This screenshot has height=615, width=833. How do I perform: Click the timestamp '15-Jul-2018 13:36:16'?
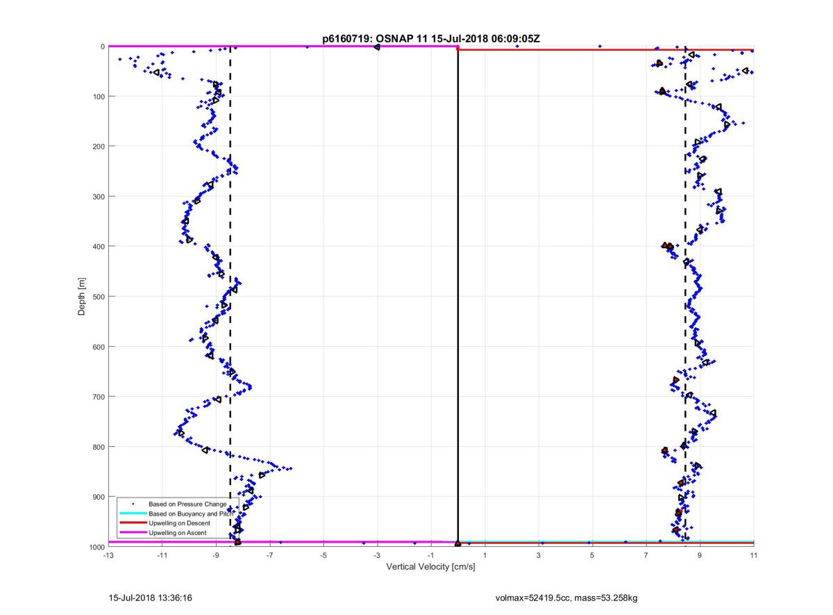coord(151,597)
